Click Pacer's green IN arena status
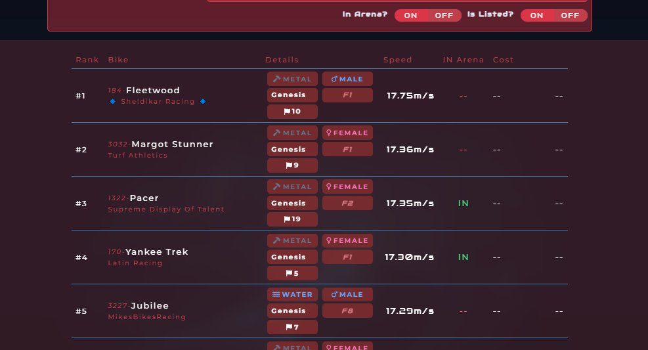Viewport: 648px width, 350px height. coord(464,204)
